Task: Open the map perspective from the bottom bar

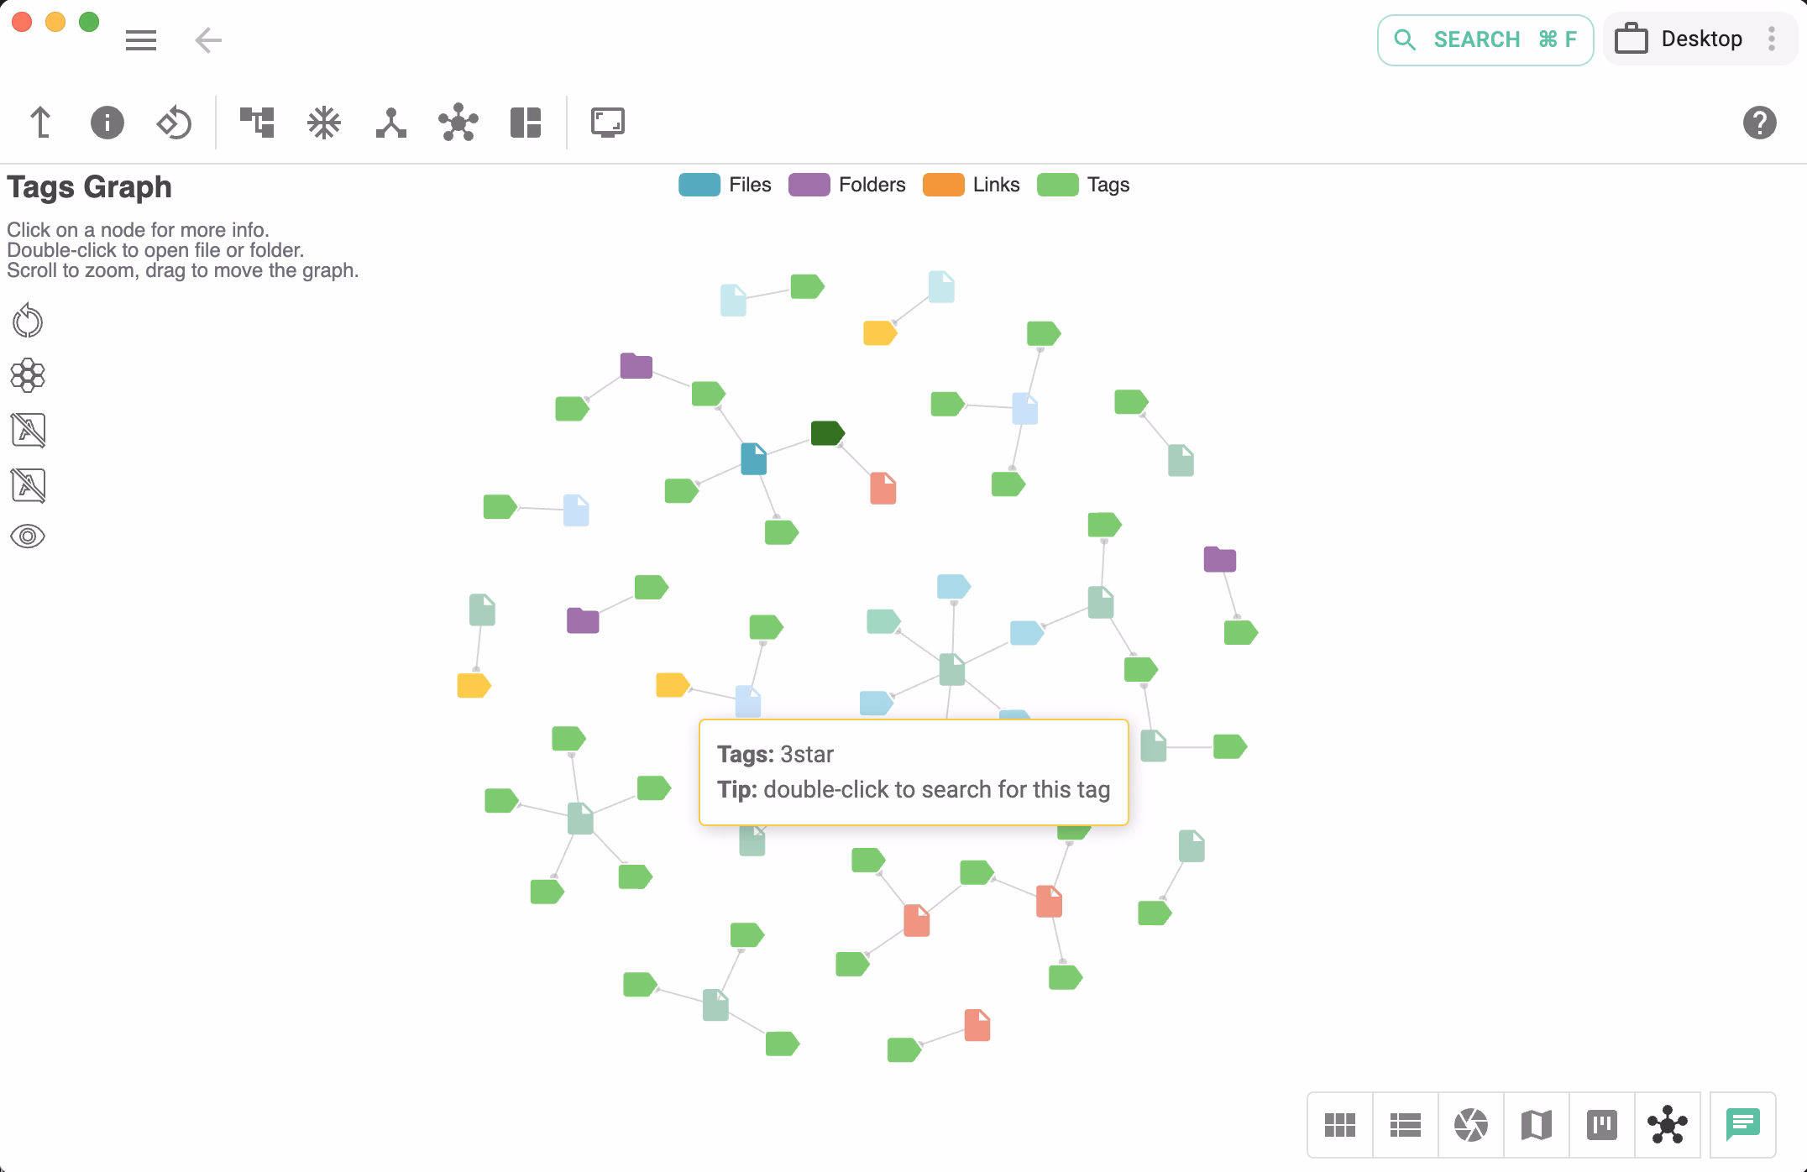Action: point(1536,1125)
